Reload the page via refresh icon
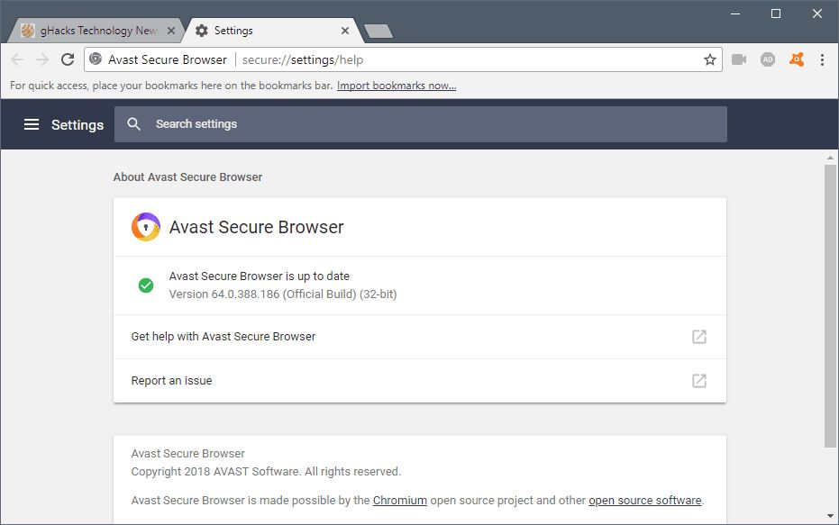The image size is (839, 525). coord(68,59)
